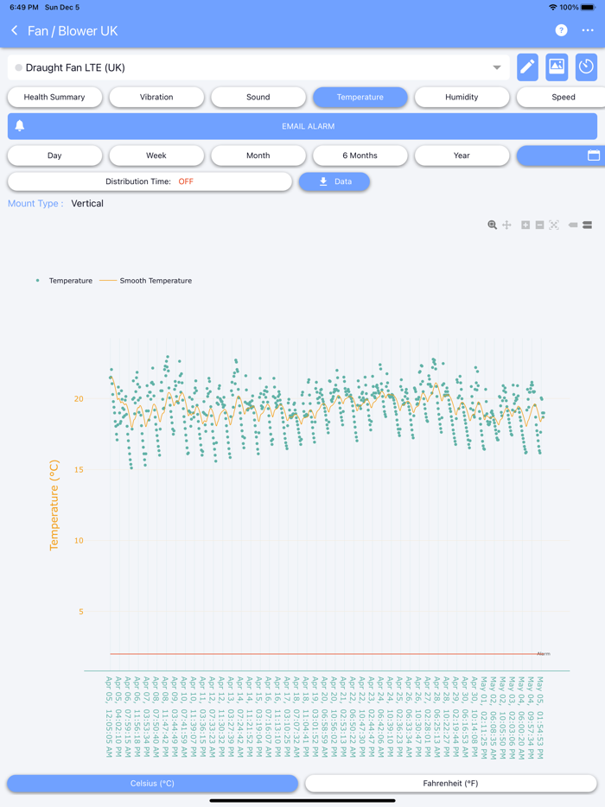The width and height of the screenshot is (605, 807).
Task: Download data with the Data button
Action: 334,181
